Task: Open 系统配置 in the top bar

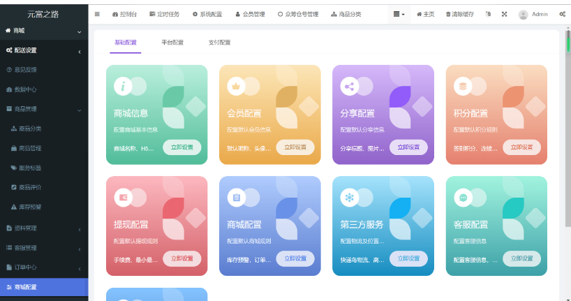Action: click(x=207, y=14)
